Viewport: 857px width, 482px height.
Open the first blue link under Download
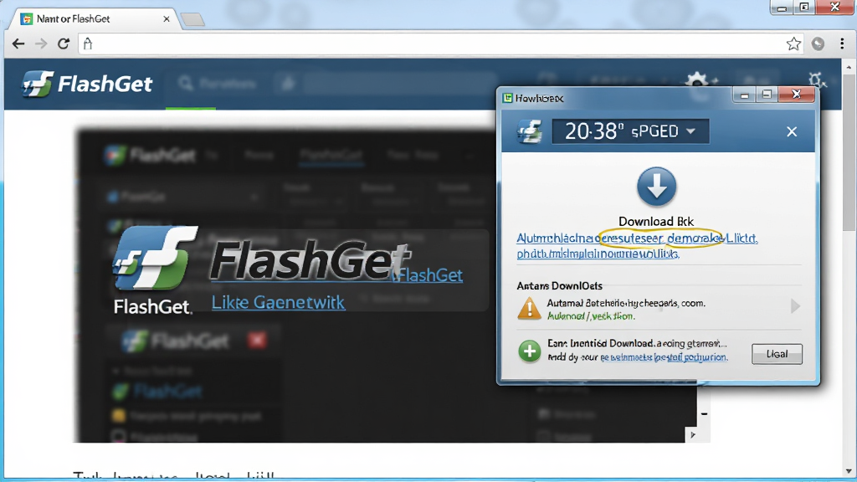point(637,238)
